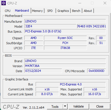Click the version text Ver. 2.11.2.x64
This screenshot has width=111, height=110.
coord(33,108)
